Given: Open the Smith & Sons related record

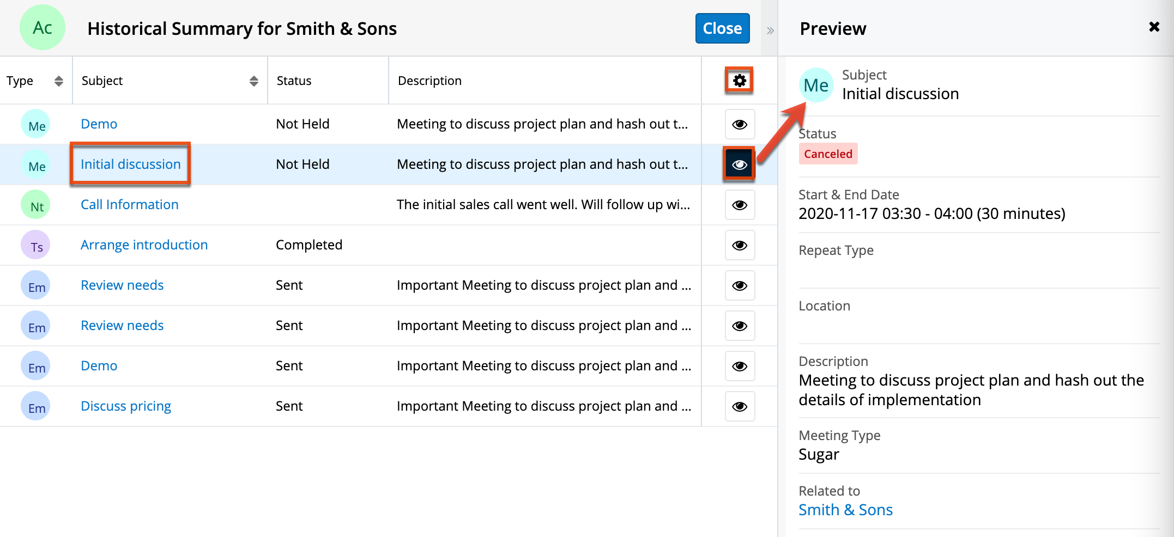Looking at the screenshot, I should pos(845,510).
